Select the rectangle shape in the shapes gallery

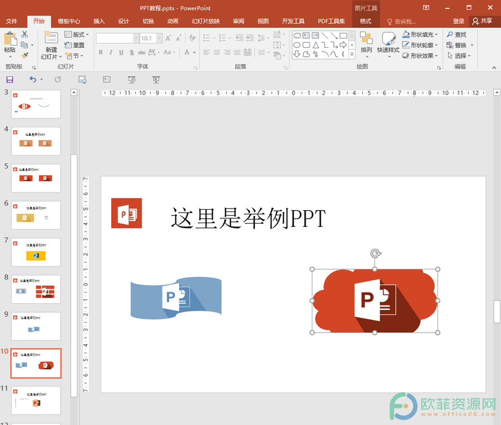point(343,36)
